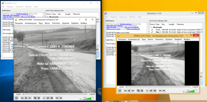Open Προβολή menu in left VLC window
This screenshot has width=207, height=102.
coord(75,23)
